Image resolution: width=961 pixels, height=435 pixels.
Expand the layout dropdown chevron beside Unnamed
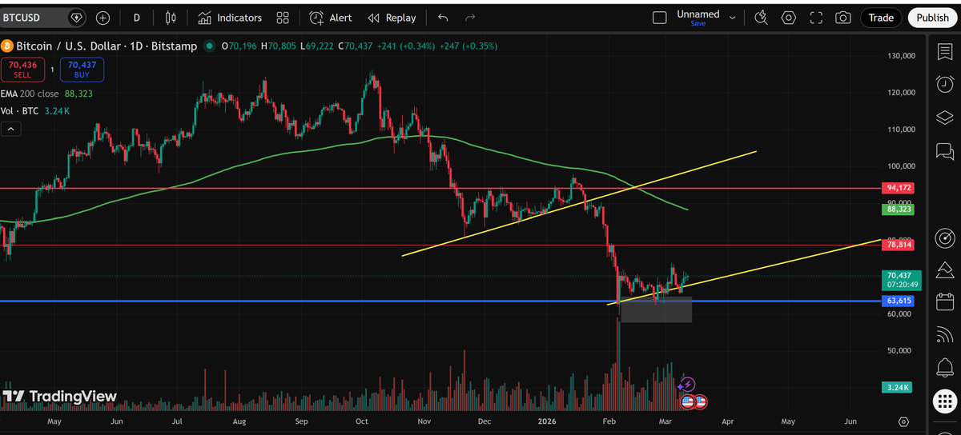732,18
